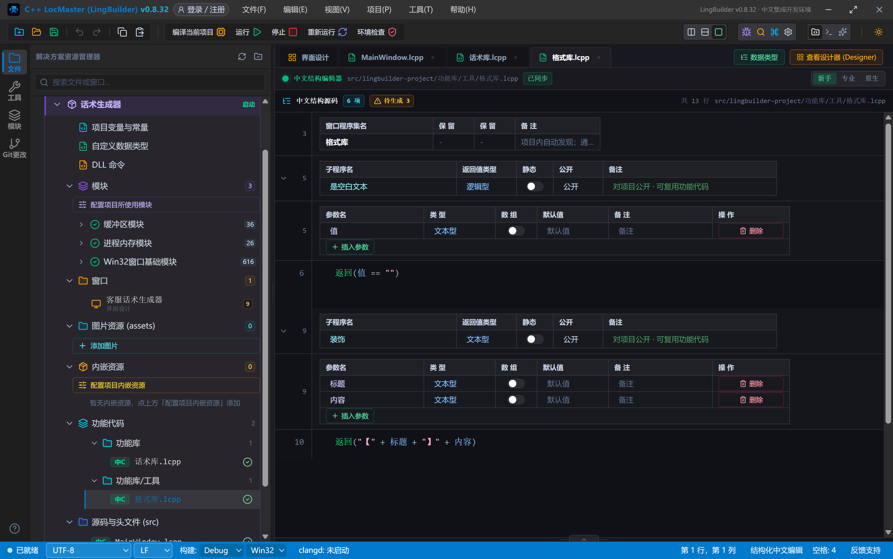Switch to MainWindow.lcpp tab
Viewport: 893px width, 559px height.
pos(392,57)
